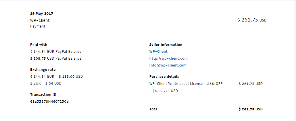Click the Total amount at the bottom right
296x121 pixels.
(250, 109)
